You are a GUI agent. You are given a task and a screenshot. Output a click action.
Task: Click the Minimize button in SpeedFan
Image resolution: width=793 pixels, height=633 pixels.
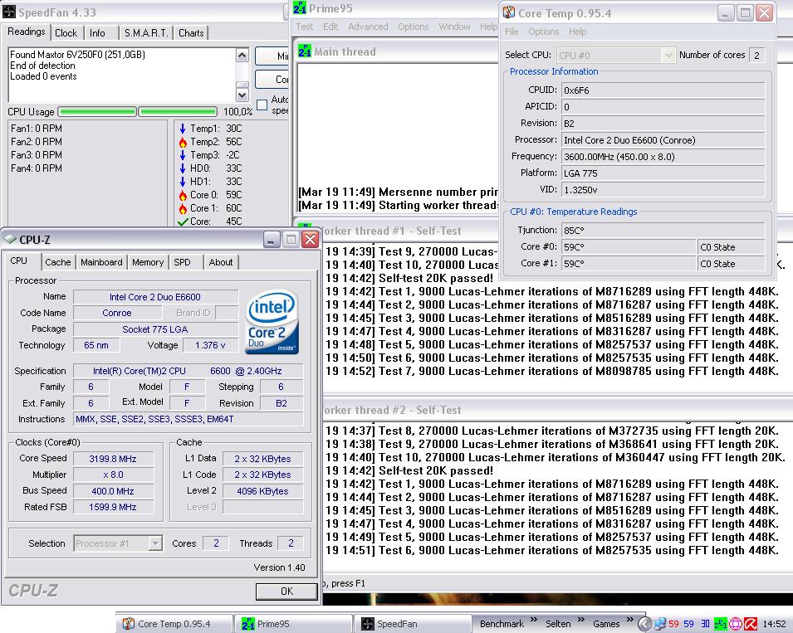[272, 56]
